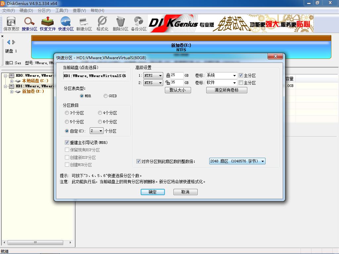This screenshot has width=339, height=254.
Task: Select current disk HD1 VMwareVirtualS button
Action: [94, 76]
